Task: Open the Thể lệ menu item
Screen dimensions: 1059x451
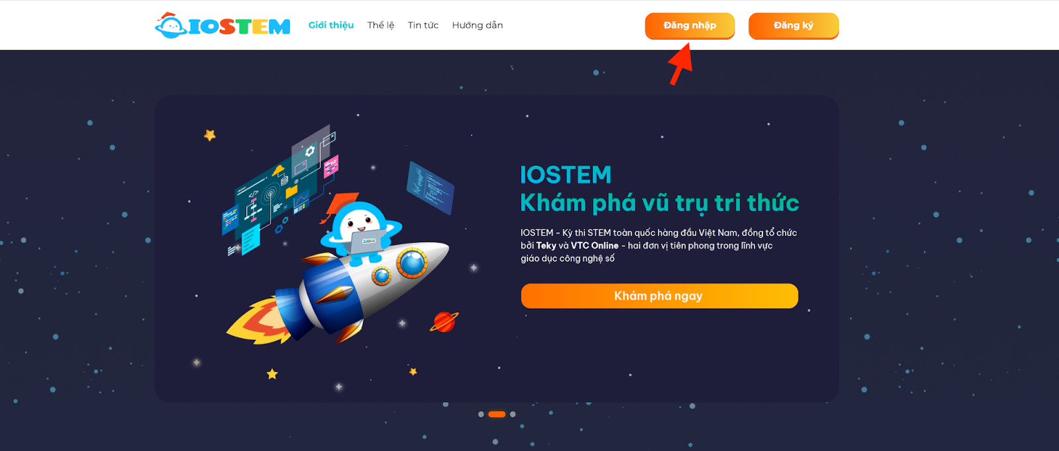Action: point(381,25)
